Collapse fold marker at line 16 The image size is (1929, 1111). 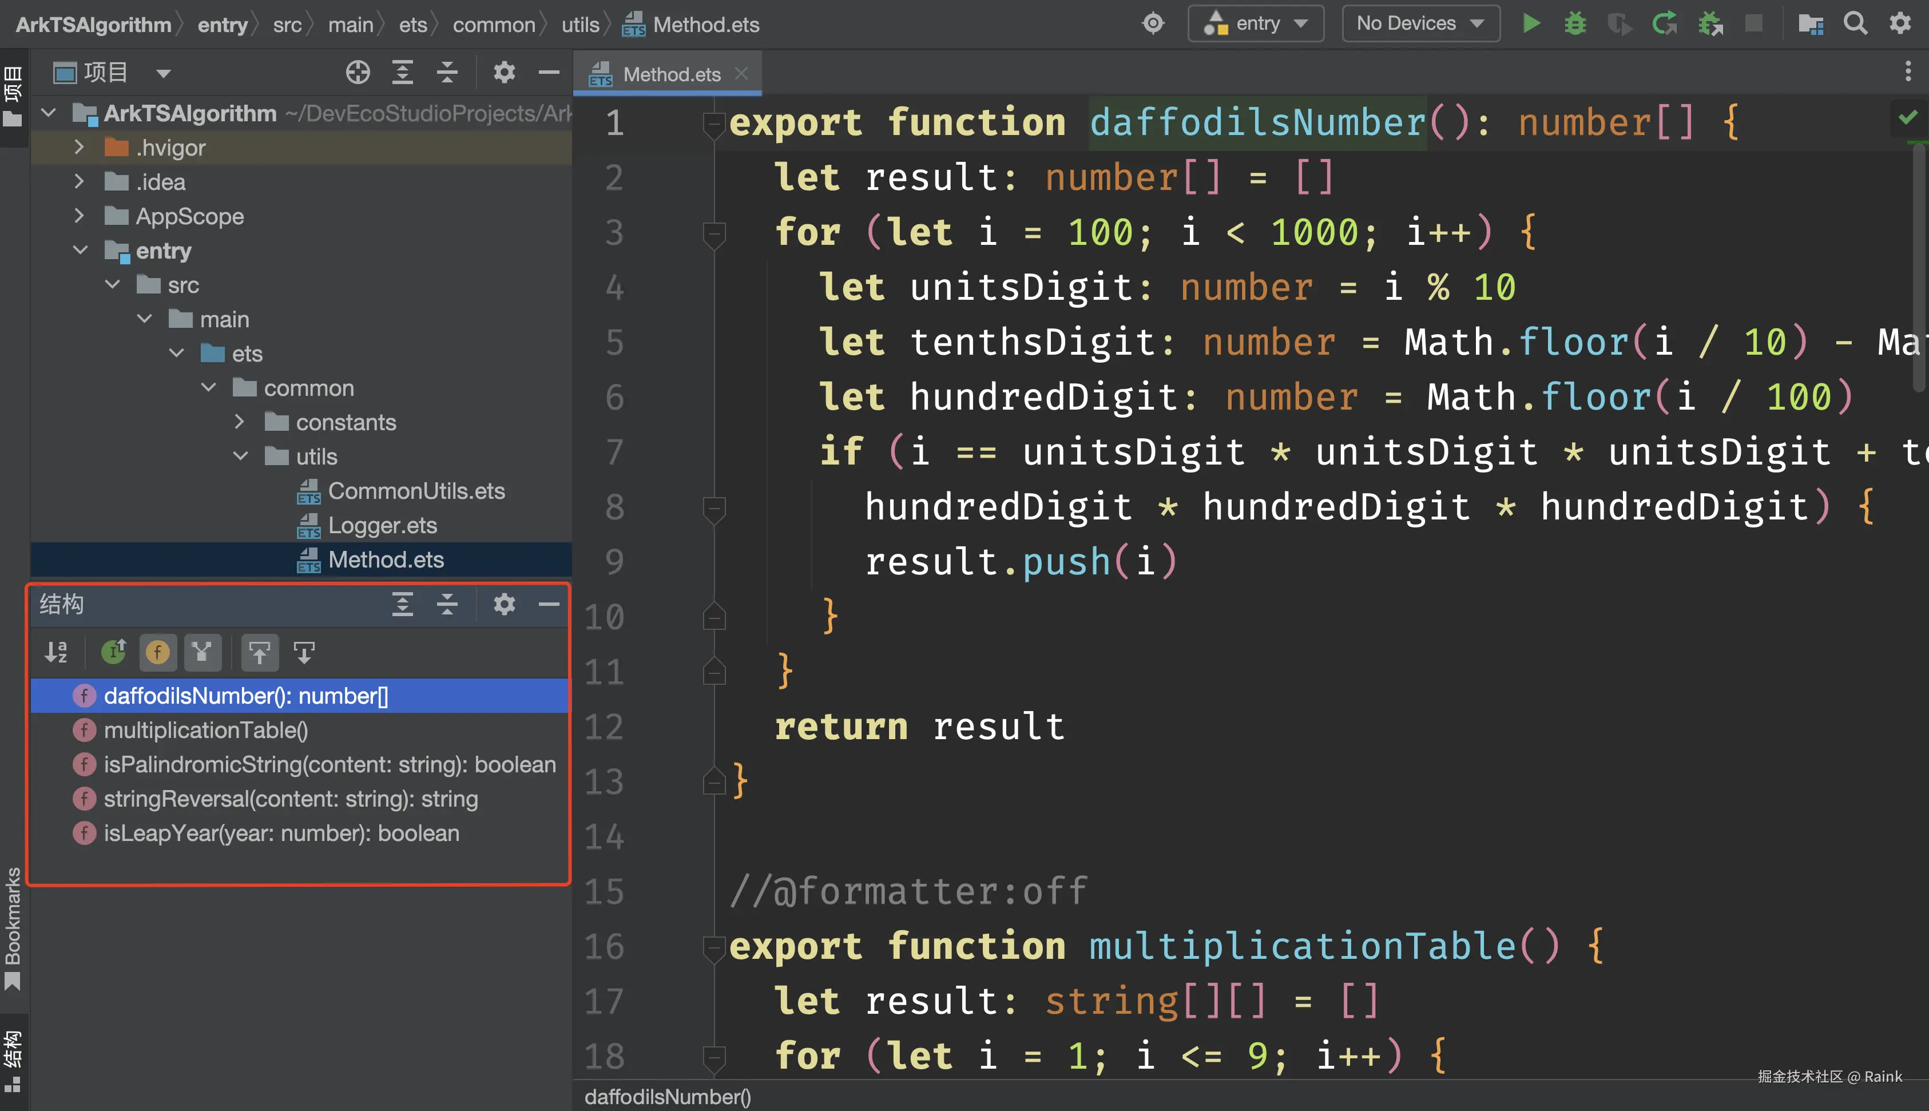[713, 947]
